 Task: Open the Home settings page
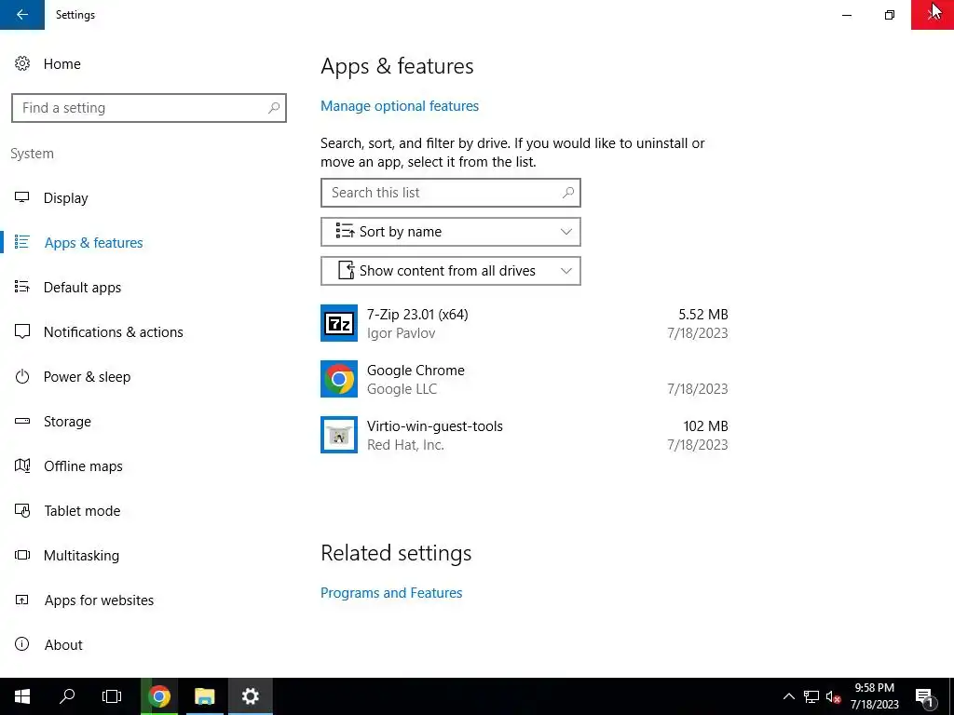pos(61,64)
